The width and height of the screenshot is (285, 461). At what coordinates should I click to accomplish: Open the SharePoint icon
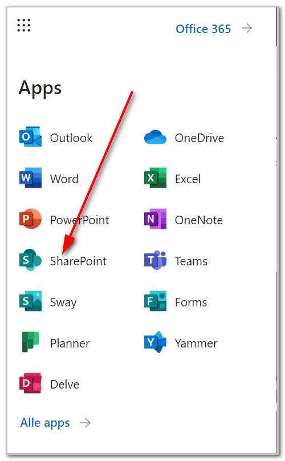tap(30, 260)
